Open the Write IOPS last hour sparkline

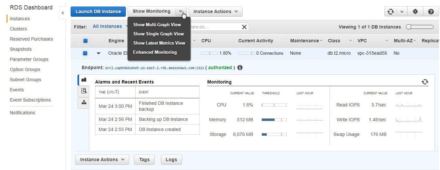click(409, 120)
